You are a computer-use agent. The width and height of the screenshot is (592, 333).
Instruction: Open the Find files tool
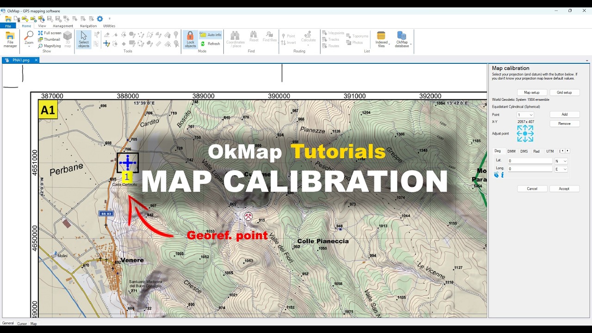tap(270, 37)
